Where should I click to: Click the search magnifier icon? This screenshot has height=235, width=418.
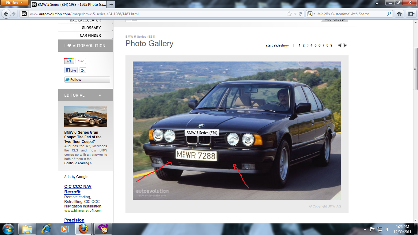point(389,14)
